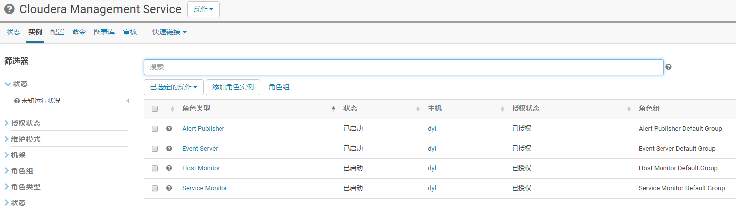736x206 pixels.
Task: Check the Host Monitor row checkbox
Action: [155, 168]
